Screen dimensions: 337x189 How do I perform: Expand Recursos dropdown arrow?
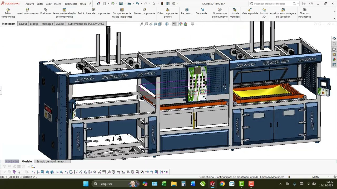(x=187, y=19)
